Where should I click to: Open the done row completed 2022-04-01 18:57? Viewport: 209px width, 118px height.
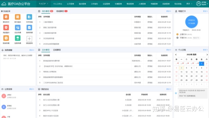point(104,61)
